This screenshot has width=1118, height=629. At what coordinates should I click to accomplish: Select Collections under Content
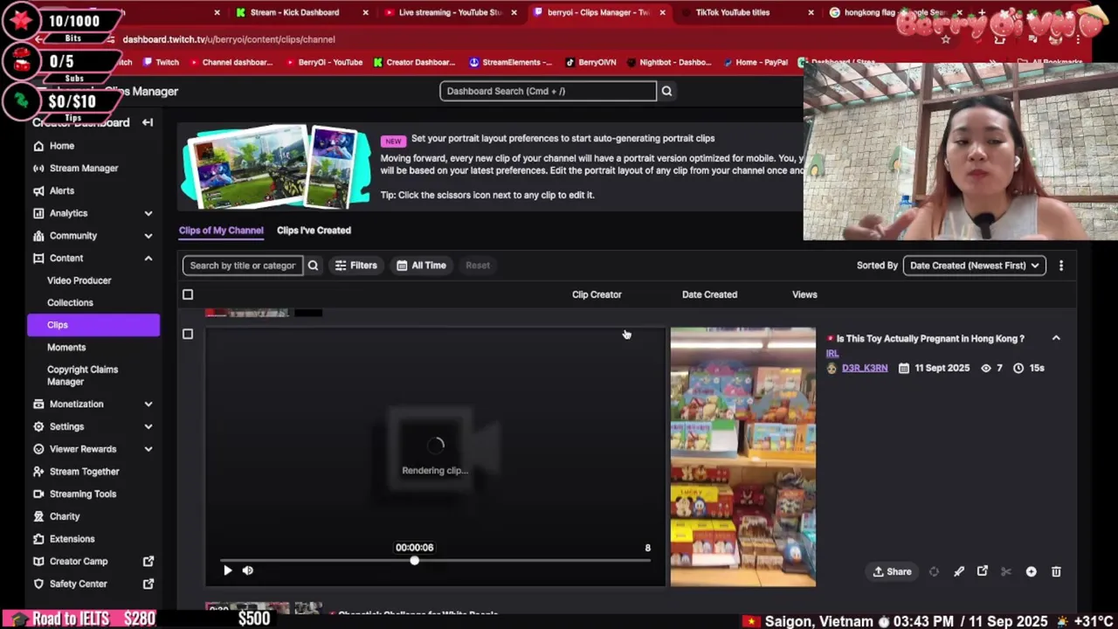(x=70, y=302)
